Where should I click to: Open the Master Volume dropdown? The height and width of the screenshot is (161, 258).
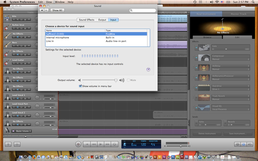[22, 131]
